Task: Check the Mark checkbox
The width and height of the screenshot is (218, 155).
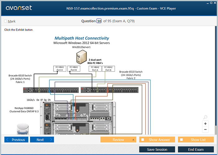Action: click(x=6, y=21)
